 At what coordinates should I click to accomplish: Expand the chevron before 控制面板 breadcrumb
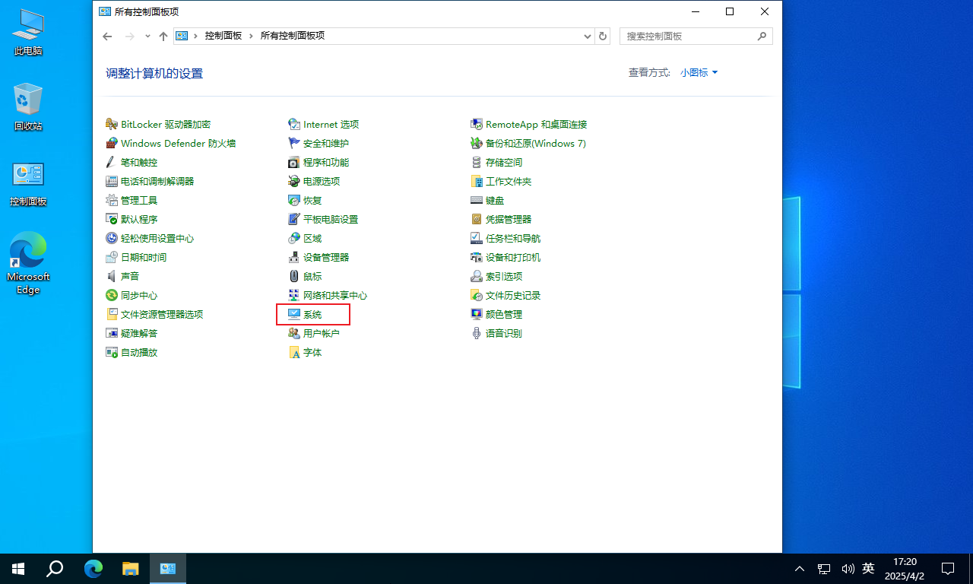[196, 36]
